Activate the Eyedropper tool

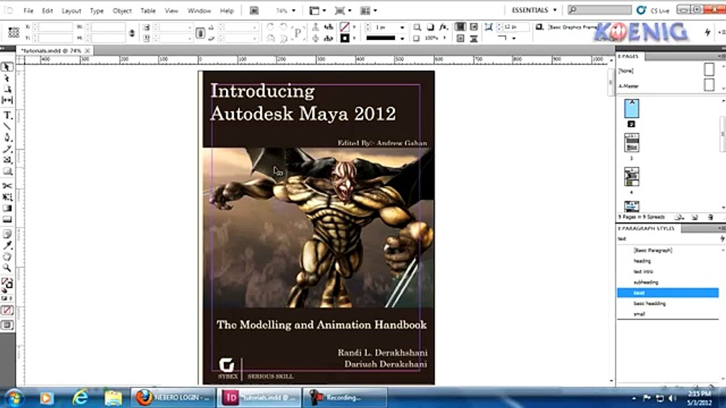click(x=7, y=245)
